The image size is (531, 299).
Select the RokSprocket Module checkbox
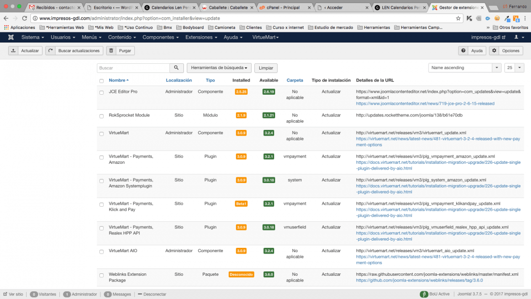click(101, 116)
